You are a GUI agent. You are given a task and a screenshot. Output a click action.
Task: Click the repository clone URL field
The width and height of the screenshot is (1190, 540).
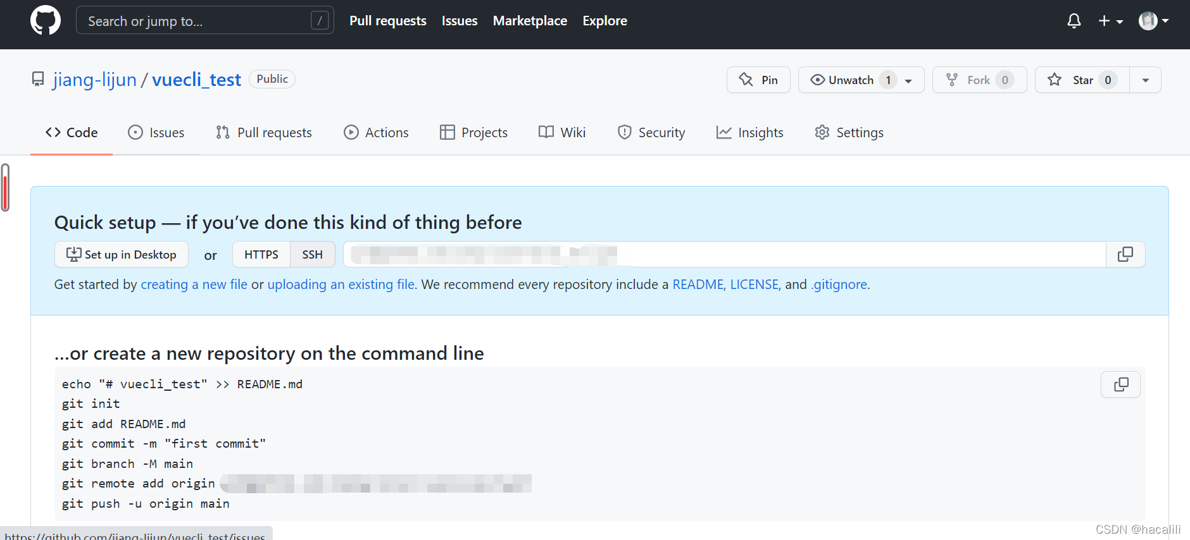pos(724,254)
